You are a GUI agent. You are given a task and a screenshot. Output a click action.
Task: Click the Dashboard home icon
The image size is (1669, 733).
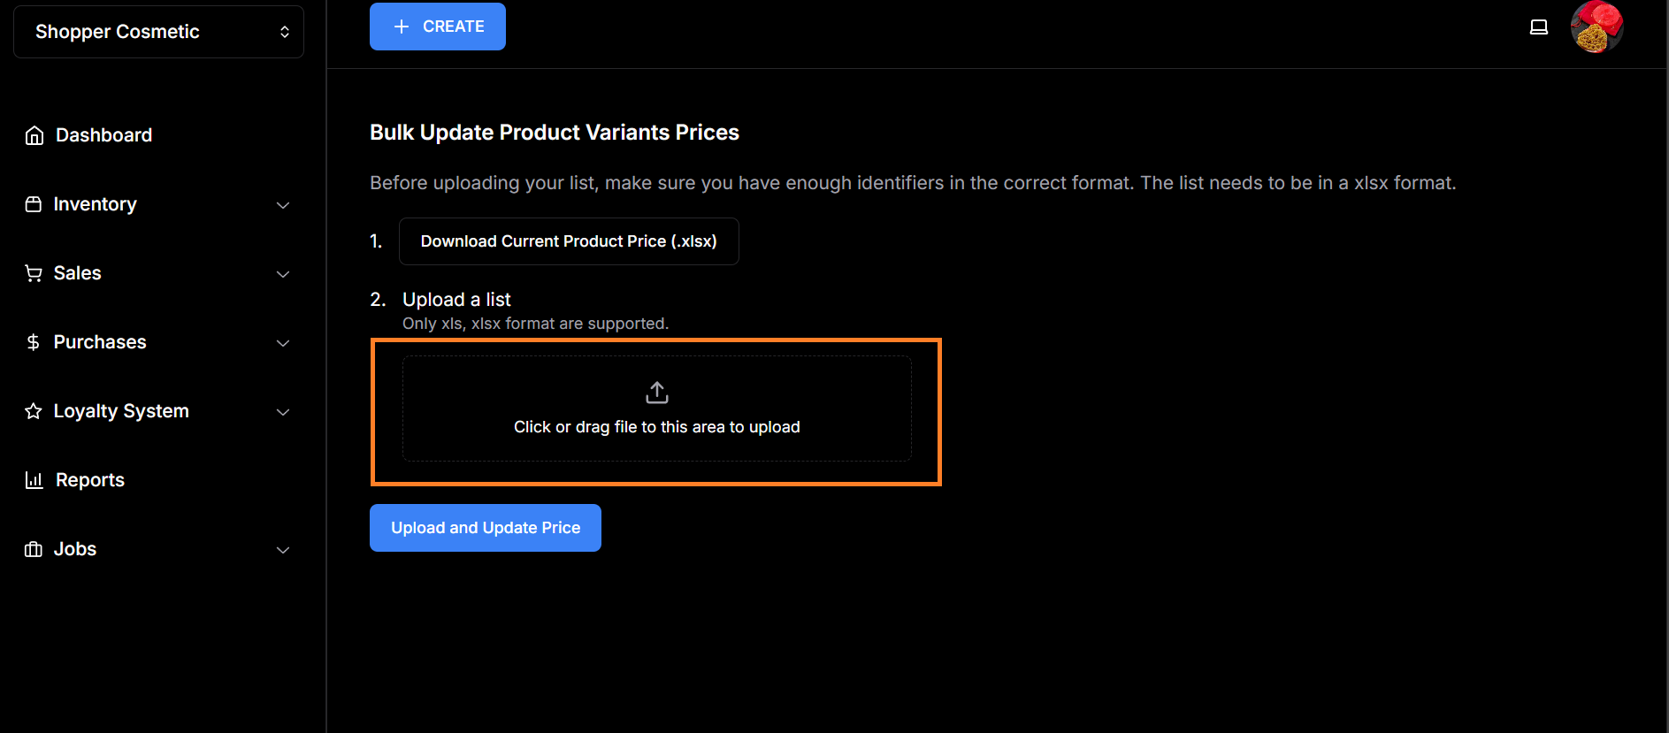click(34, 135)
